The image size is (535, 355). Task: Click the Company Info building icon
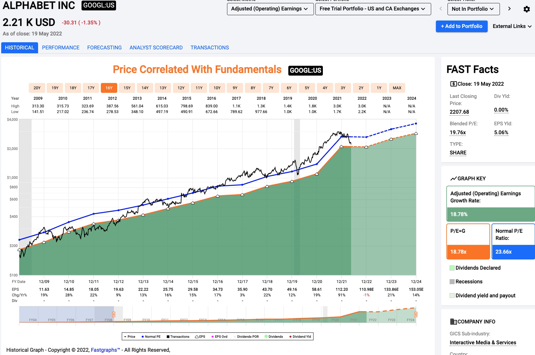pyautogui.click(x=453, y=322)
